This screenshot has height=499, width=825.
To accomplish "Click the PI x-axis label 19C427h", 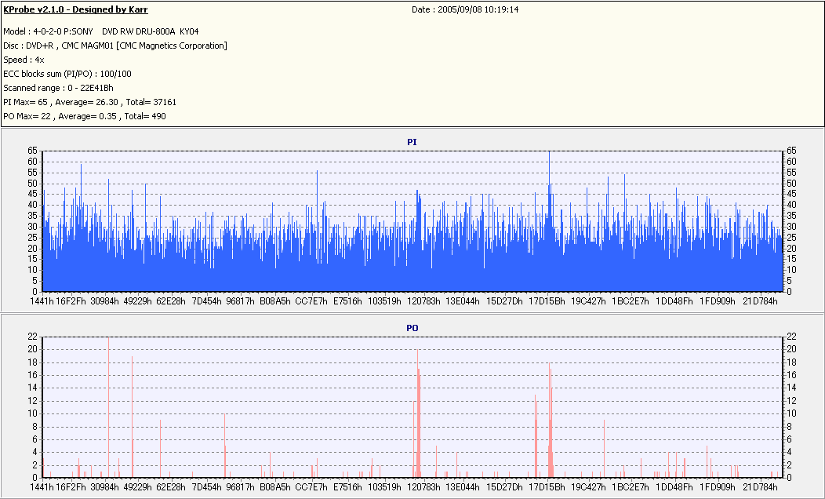I will [589, 301].
